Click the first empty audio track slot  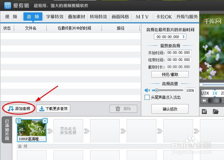point(32,155)
